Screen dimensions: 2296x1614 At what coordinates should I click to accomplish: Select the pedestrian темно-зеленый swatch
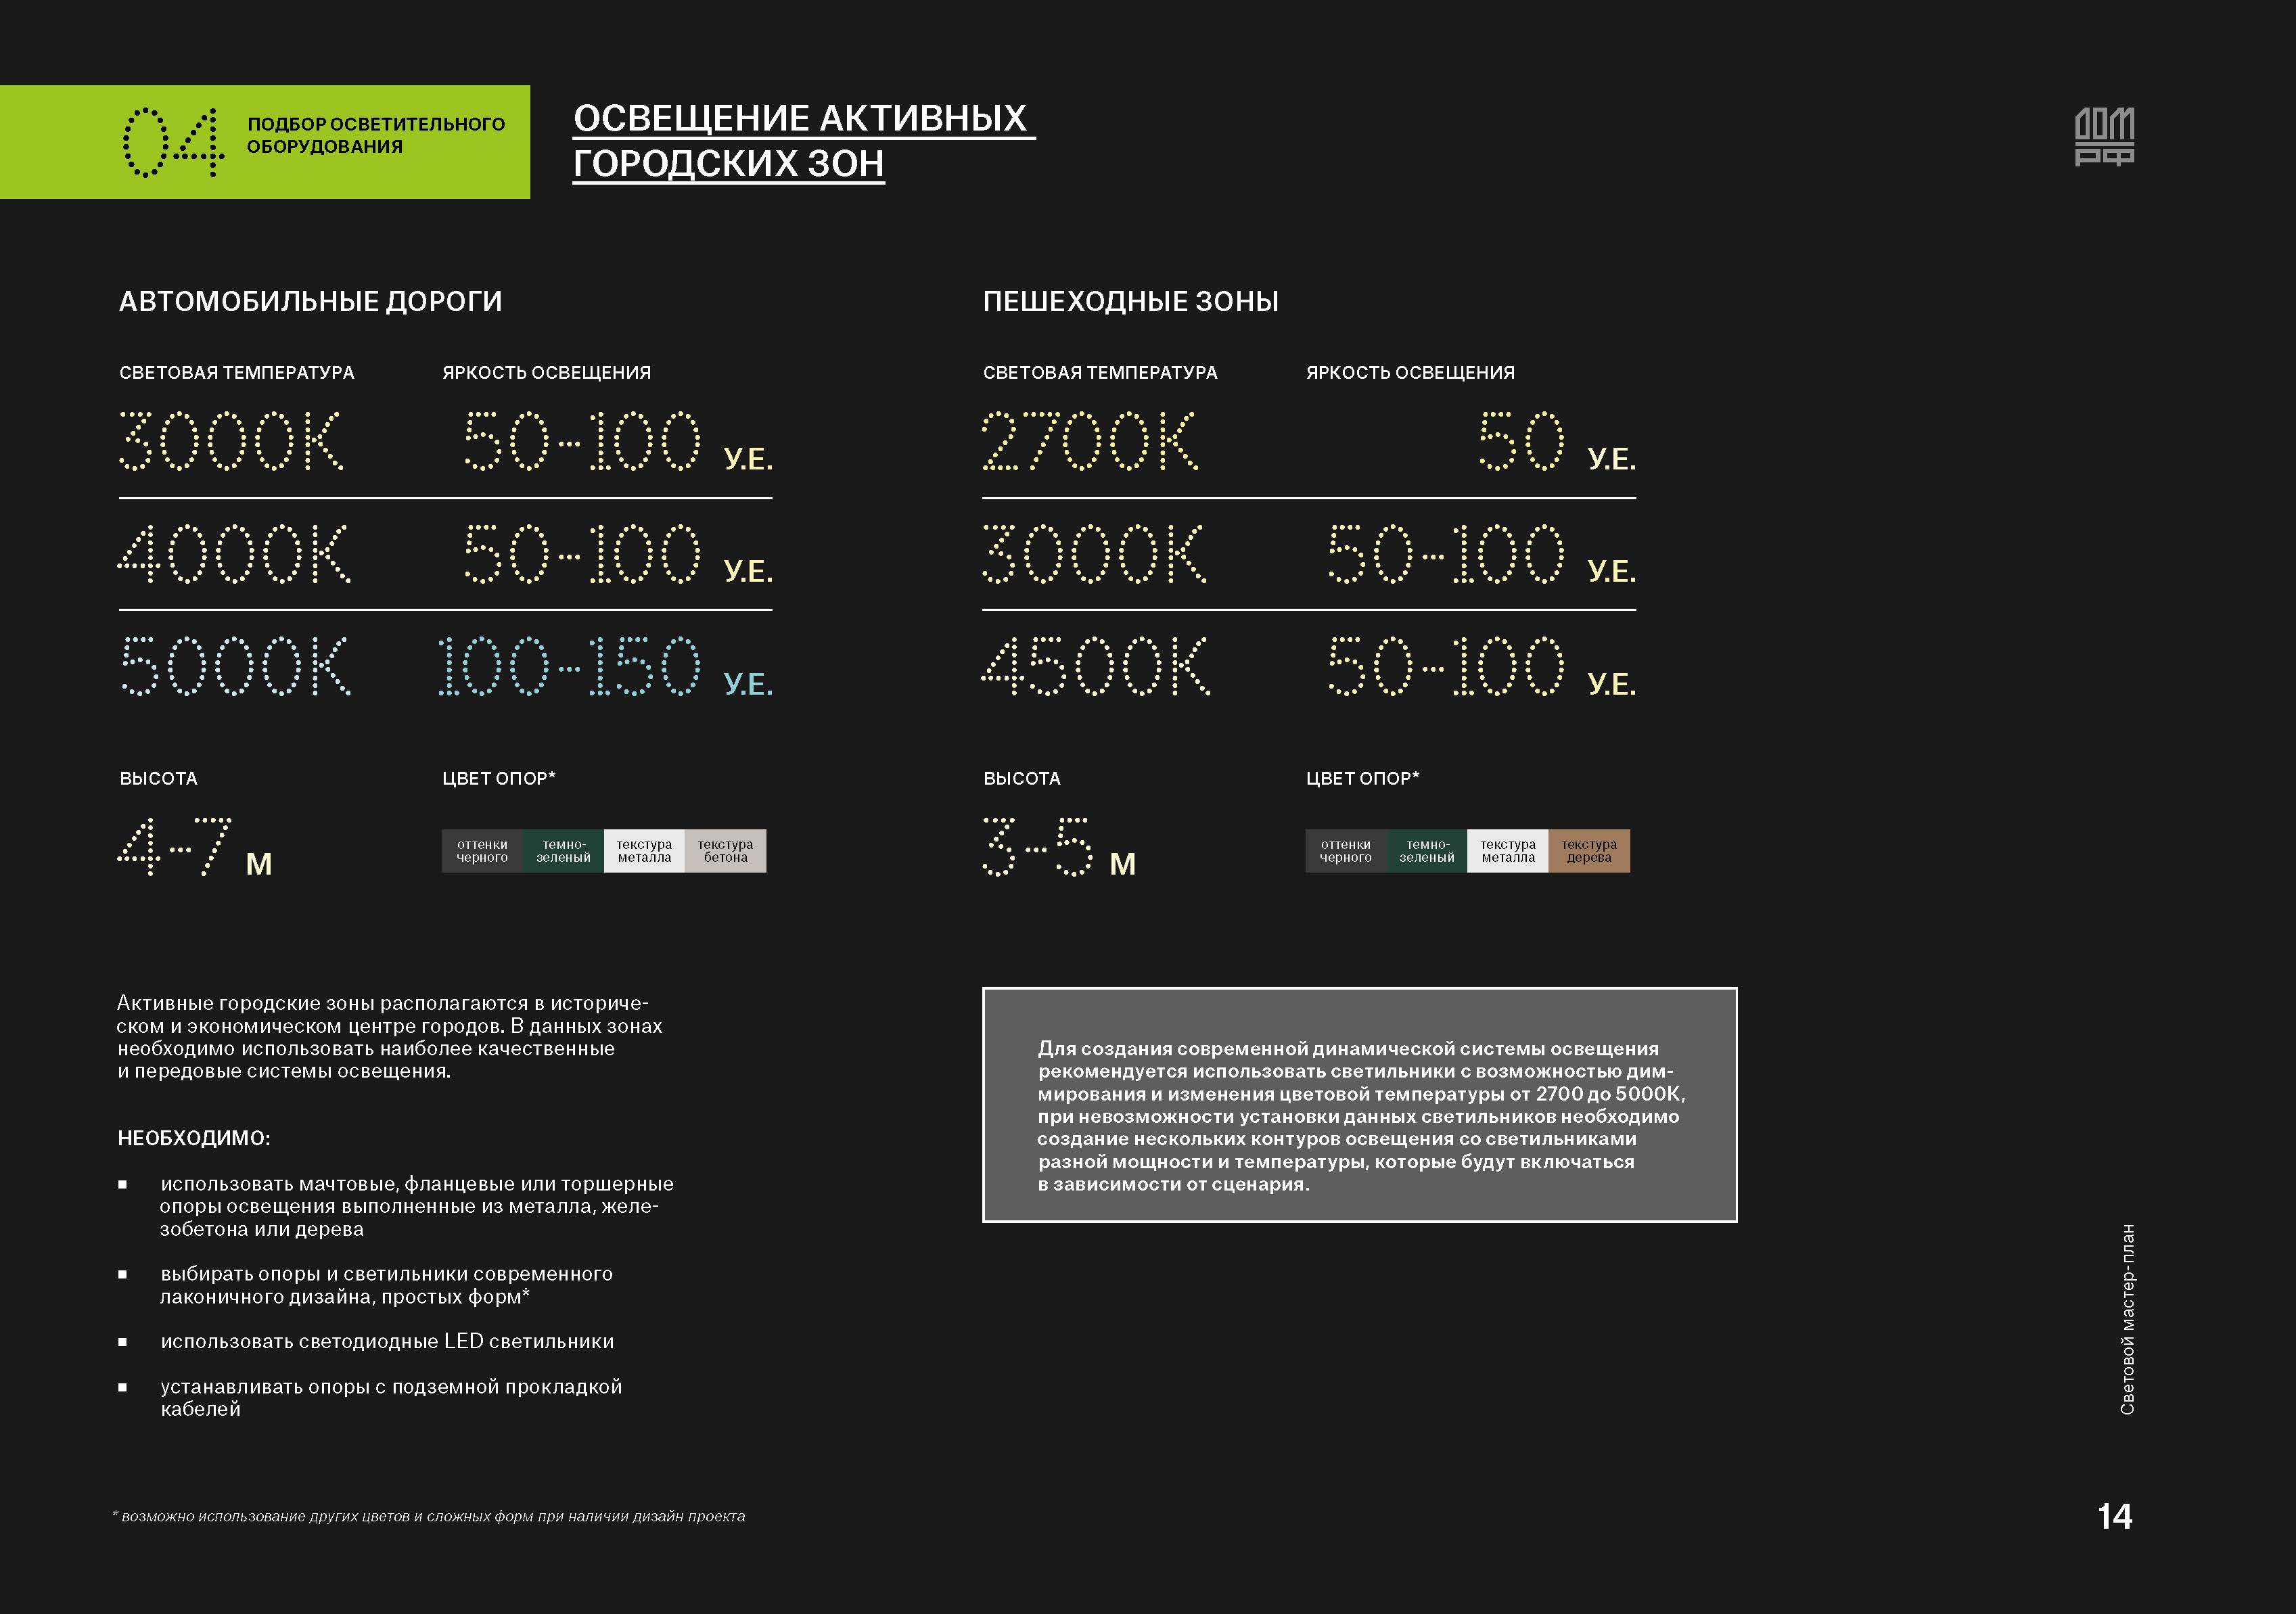pos(1426,851)
